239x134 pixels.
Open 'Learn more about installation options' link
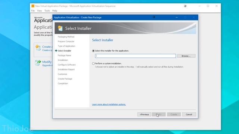coord(109,104)
